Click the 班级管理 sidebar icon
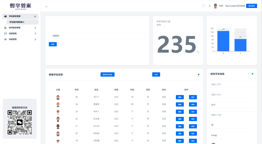This screenshot has height=144, width=262. 6,39
